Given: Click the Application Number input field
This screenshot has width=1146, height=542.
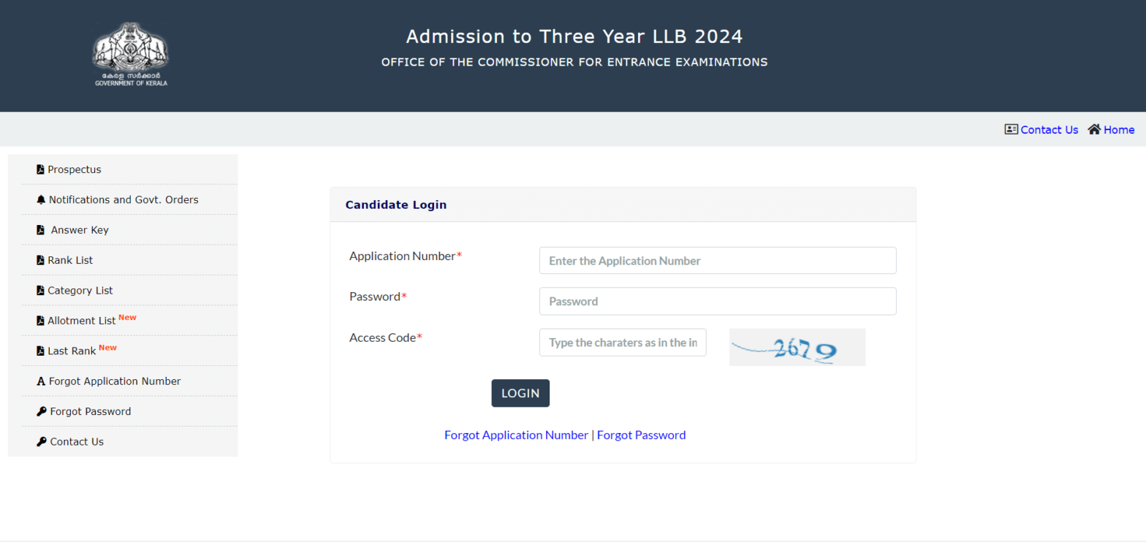Looking at the screenshot, I should click(x=717, y=260).
